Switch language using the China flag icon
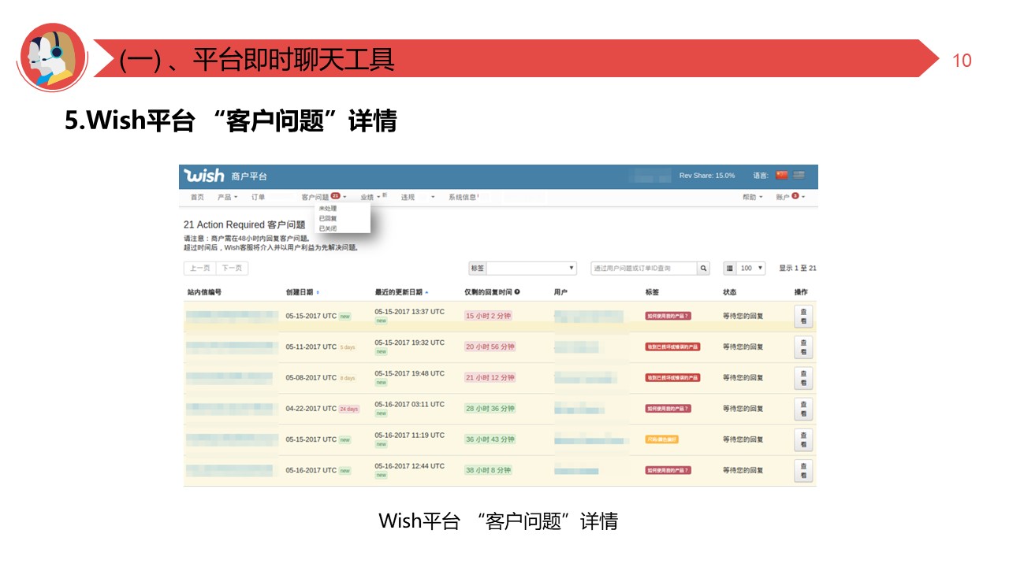This screenshot has width=1009, height=567. [x=782, y=175]
